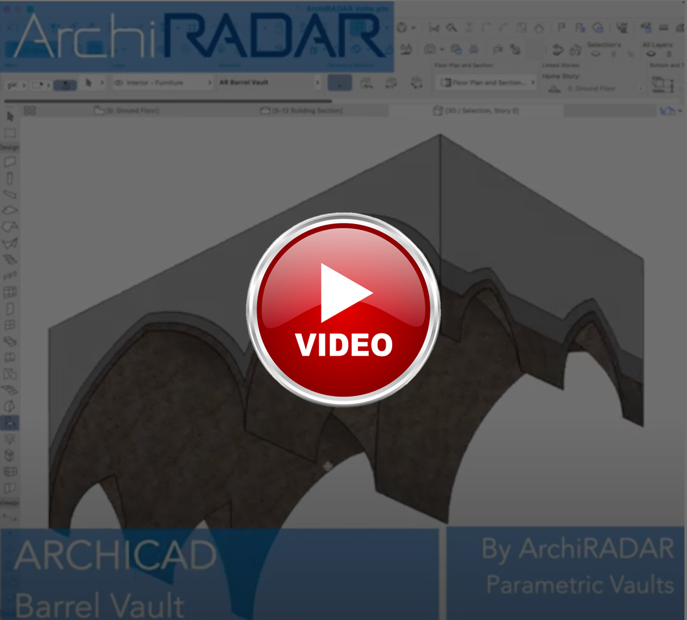Select the Marquee tool
Image resolution: width=687 pixels, height=620 pixels.
[10, 133]
